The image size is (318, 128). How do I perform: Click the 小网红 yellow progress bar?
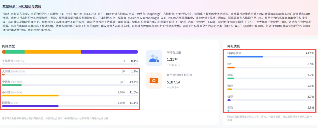(30, 96)
